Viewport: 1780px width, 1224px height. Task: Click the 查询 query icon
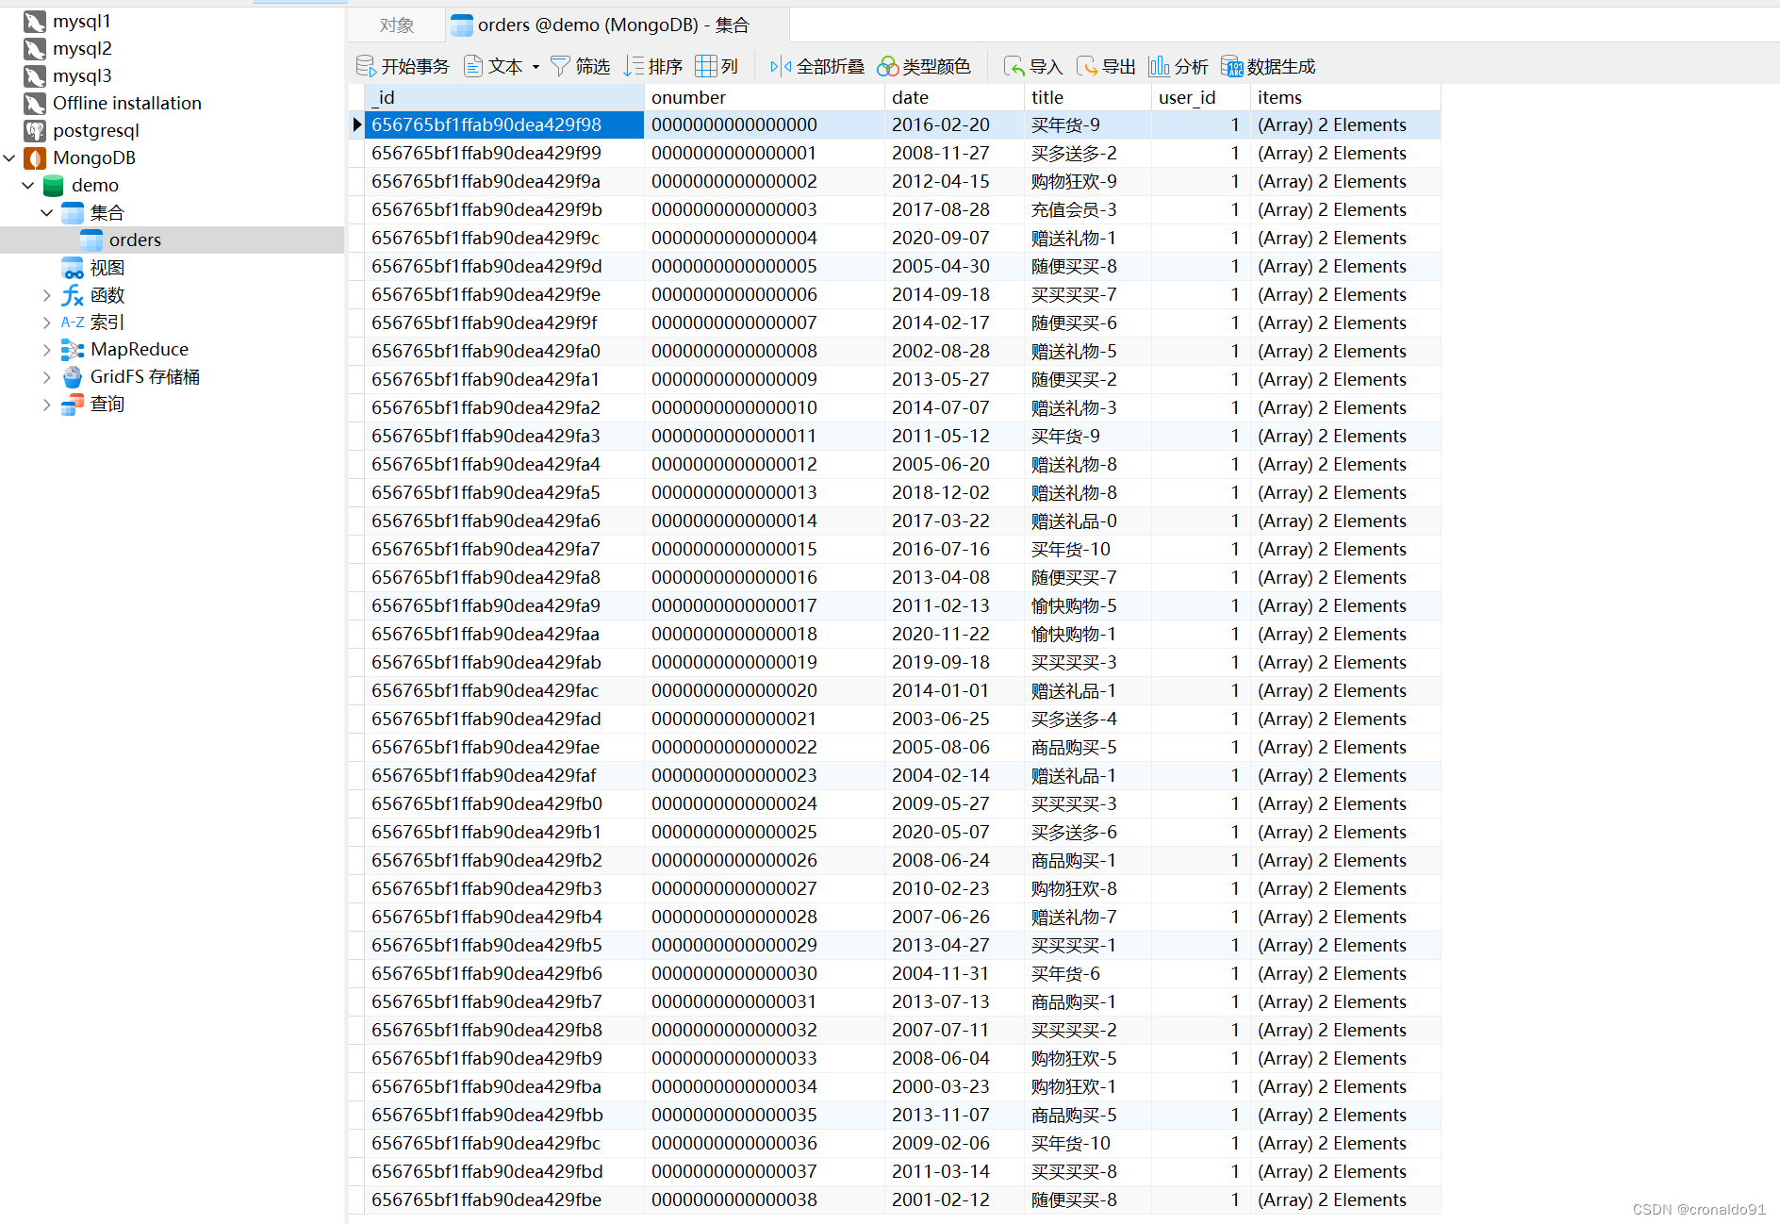(x=73, y=405)
